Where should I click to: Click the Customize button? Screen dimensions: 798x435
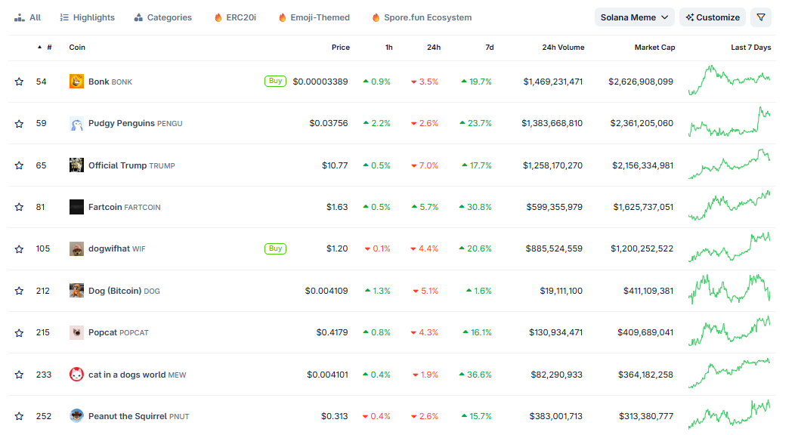pos(713,17)
